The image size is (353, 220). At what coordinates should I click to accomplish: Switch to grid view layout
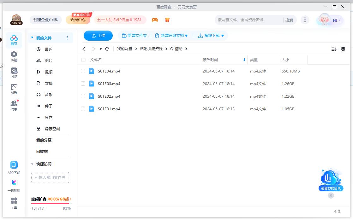pyautogui.click(x=343, y=49)
